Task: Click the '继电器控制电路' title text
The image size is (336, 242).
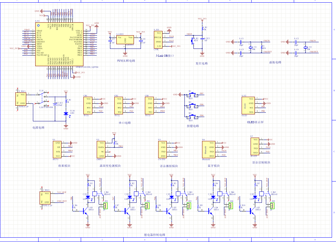Action: (x=154, y=235)
